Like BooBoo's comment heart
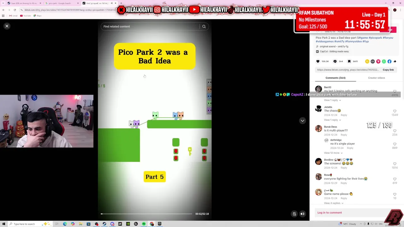This screenshot has width=404, height=227. pyautogui.click(x=395, y=164)
